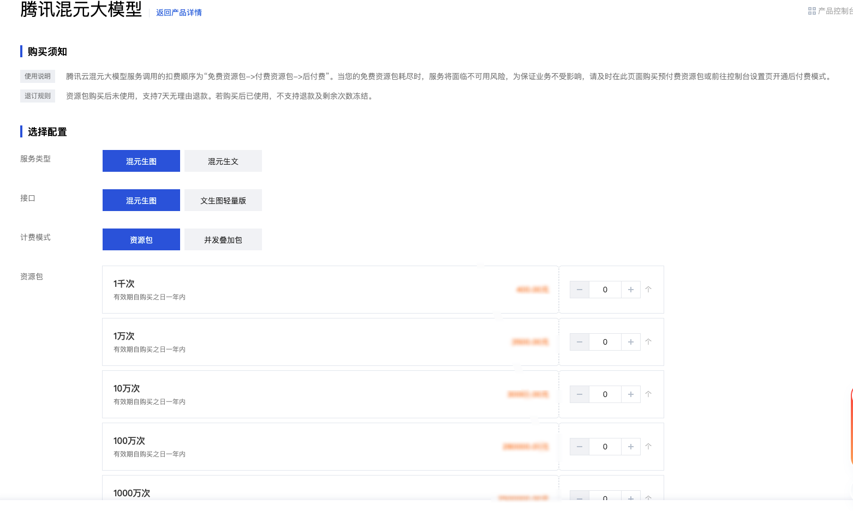Viewport: 853px width, 511px height.
Task: Click quantity field of 1千次 package
Action: click(x=605, y=290)
